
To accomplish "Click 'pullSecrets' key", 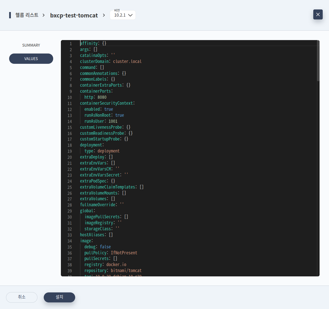I will (96, 259).
